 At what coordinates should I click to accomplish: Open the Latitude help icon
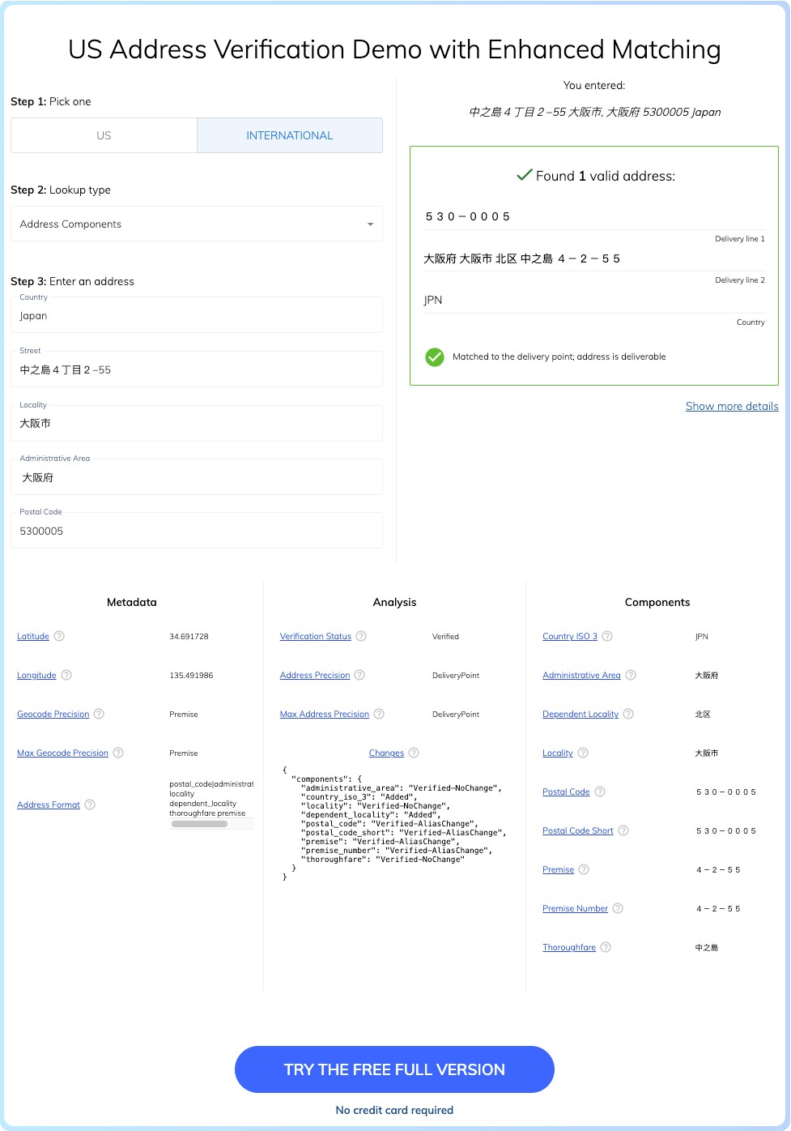click(58, 637)
